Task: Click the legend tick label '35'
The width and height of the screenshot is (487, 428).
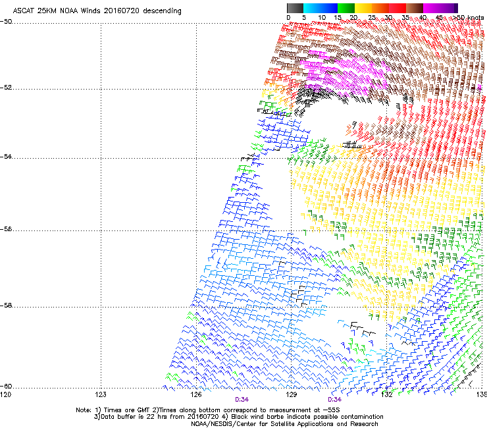Action: tap(405, 18)
